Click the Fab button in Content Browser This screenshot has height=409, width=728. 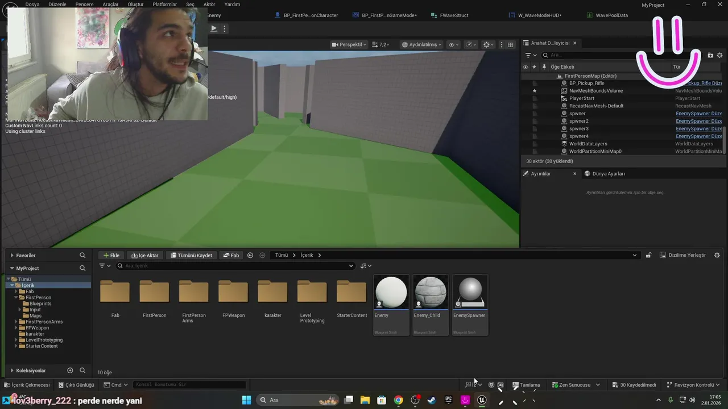(x=231, y=255)
